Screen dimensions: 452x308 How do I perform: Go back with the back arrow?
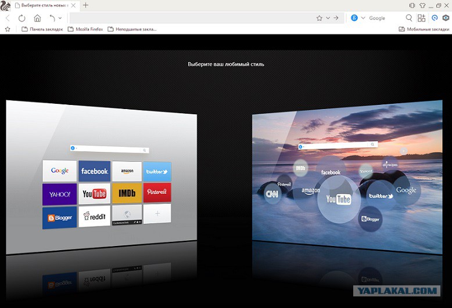(8, 18)
